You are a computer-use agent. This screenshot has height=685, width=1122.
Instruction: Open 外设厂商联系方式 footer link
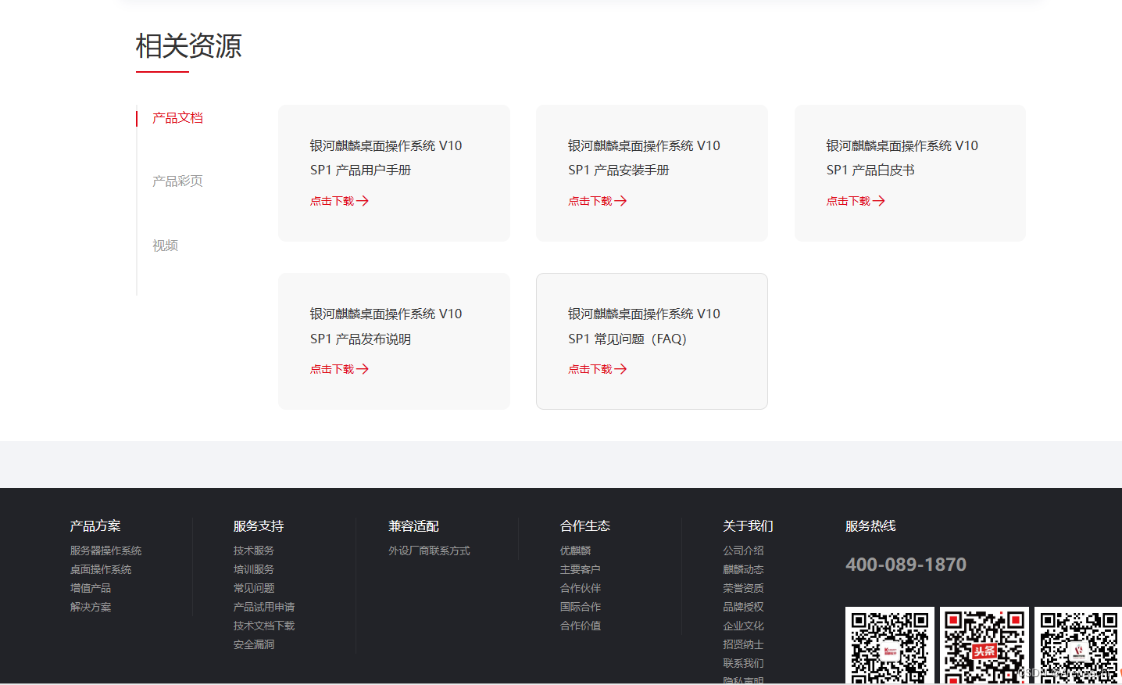point(430,551)
